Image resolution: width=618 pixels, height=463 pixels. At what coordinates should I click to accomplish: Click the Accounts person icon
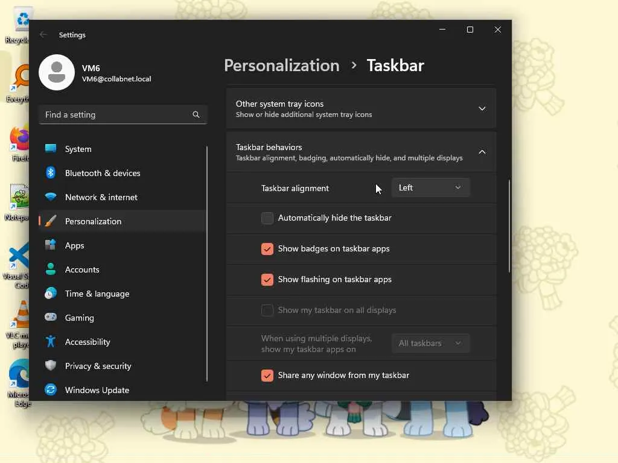pyautogui.click(x=51, y=269)
